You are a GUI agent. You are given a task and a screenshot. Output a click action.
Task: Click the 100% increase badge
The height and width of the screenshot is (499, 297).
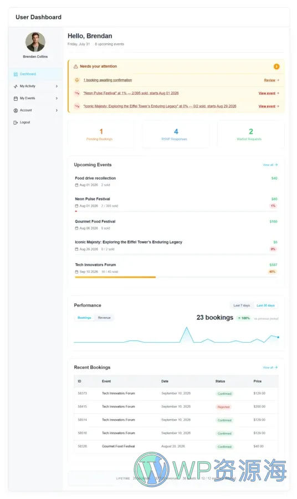click(x=244, y=318)
